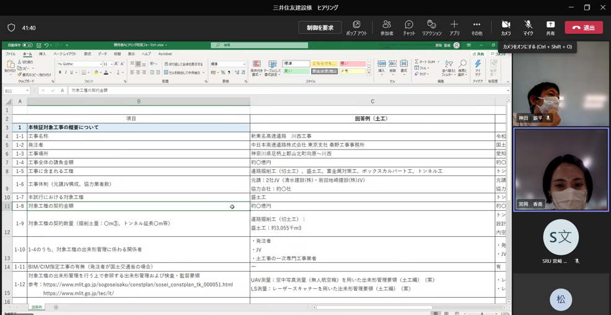
Task: Click セルを結合して中央揃え merge cells
Action: click(x=182, y=73)
